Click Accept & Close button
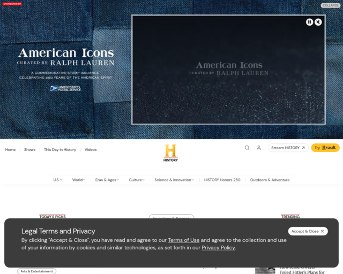The width and height of the screenshot is (343, 274). pos(308,231)
